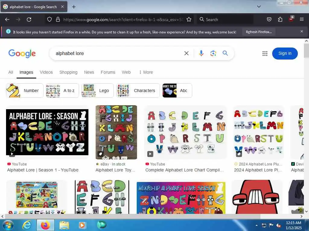Viewport: 309px width, 231px height.
Task: Click the Firefox taskbar icon
Action: tap(45, 225)
